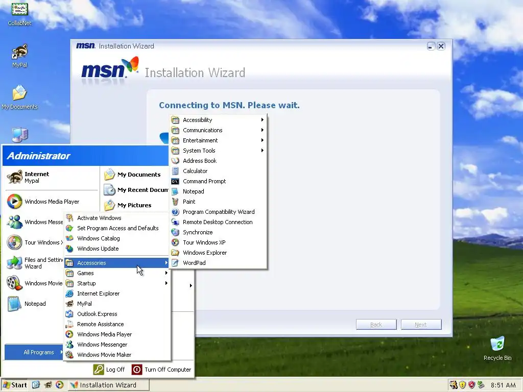Click the Internet Explorer icon in All Programs
523x392 pixels.
(69, 293)
